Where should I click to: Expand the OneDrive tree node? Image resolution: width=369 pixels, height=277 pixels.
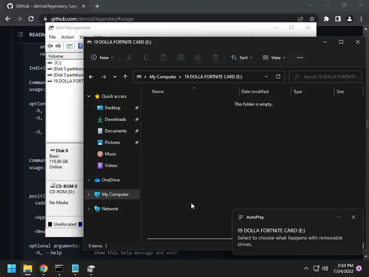tap(89, 180)
